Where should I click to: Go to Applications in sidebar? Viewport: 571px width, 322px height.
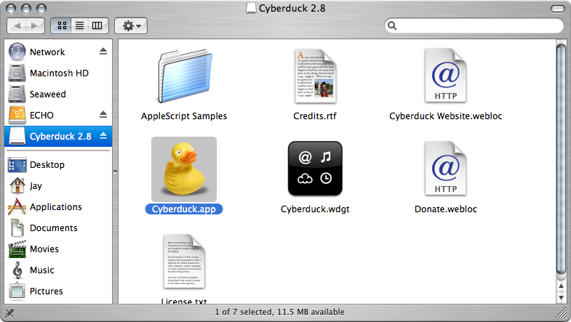coord(55,207)
